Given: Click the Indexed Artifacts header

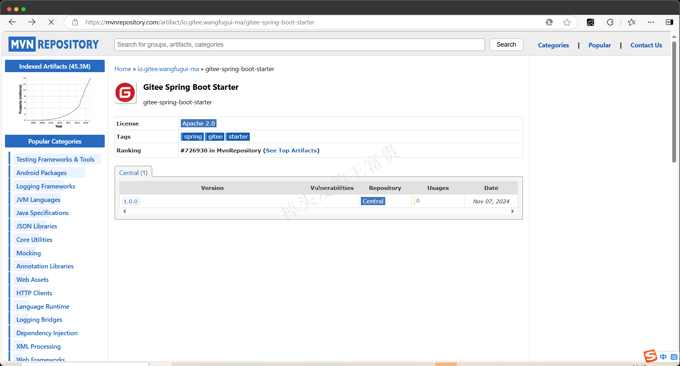Looking at the screenshot, I should (55, 66).
